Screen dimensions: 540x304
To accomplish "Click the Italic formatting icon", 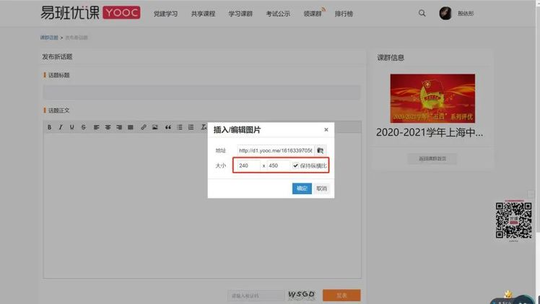I will [61, 127].
